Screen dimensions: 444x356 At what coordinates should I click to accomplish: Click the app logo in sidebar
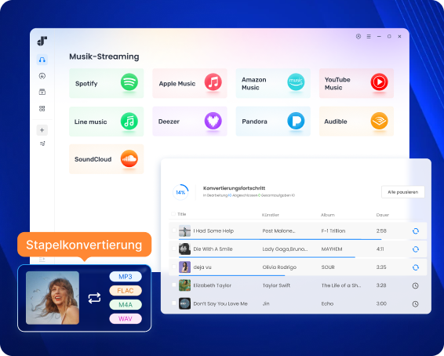42,41
